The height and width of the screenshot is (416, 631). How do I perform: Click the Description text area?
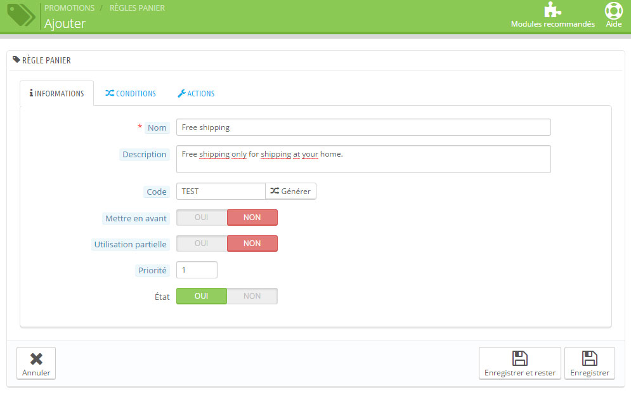(x=363, y=159)
